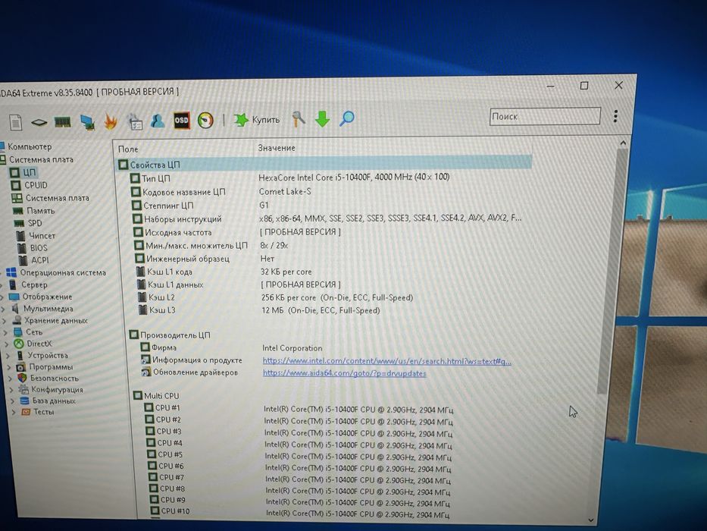The image size is (707, 531).
Task: Click the vertical scrollbar thumb
Action: click(x=612, y=271)
